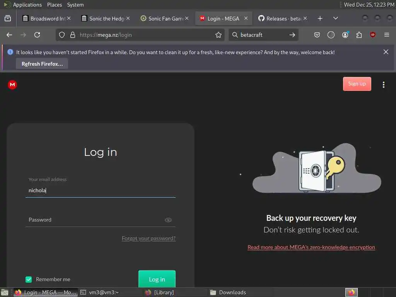Click the Firefox back arrow
This screenshot has width=396, height=297.
click(9, 35)
